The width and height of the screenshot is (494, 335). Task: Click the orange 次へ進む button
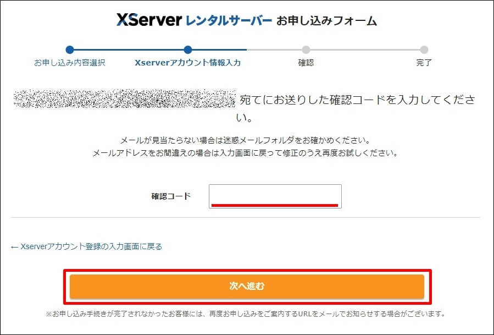pos(247,287)
